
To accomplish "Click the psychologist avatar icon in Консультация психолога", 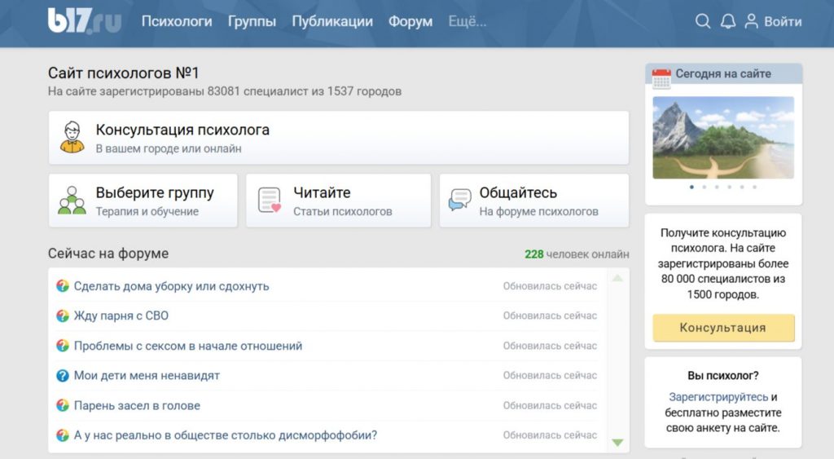I will [72, 138].
